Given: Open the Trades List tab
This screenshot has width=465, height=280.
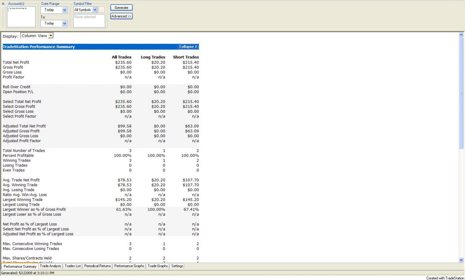Looking at the screenshot, I should pos(73,266).
